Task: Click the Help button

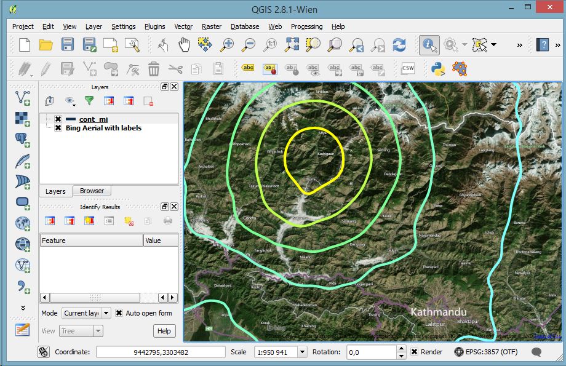Action: [164, 331]
